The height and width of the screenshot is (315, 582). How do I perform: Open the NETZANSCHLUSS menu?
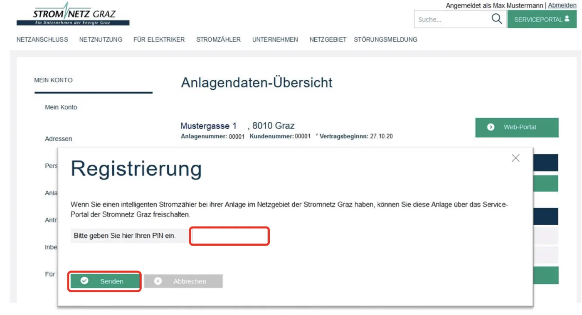[42, 39]
